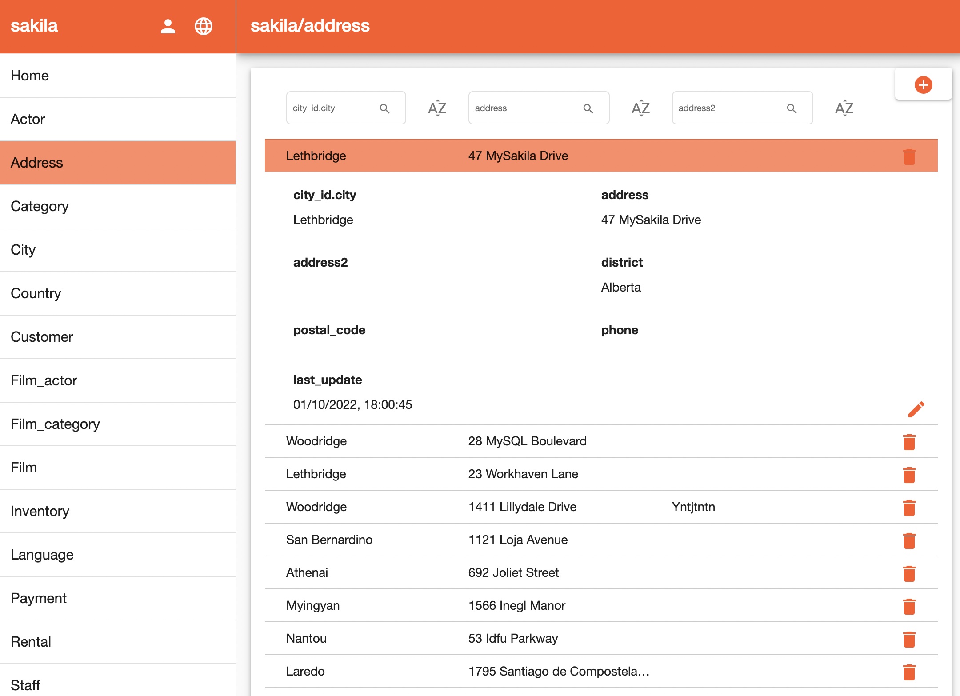Viewport: 960px width, 696px height.
Task: Click search icon in address2 filter
Action: click(792, 108)
